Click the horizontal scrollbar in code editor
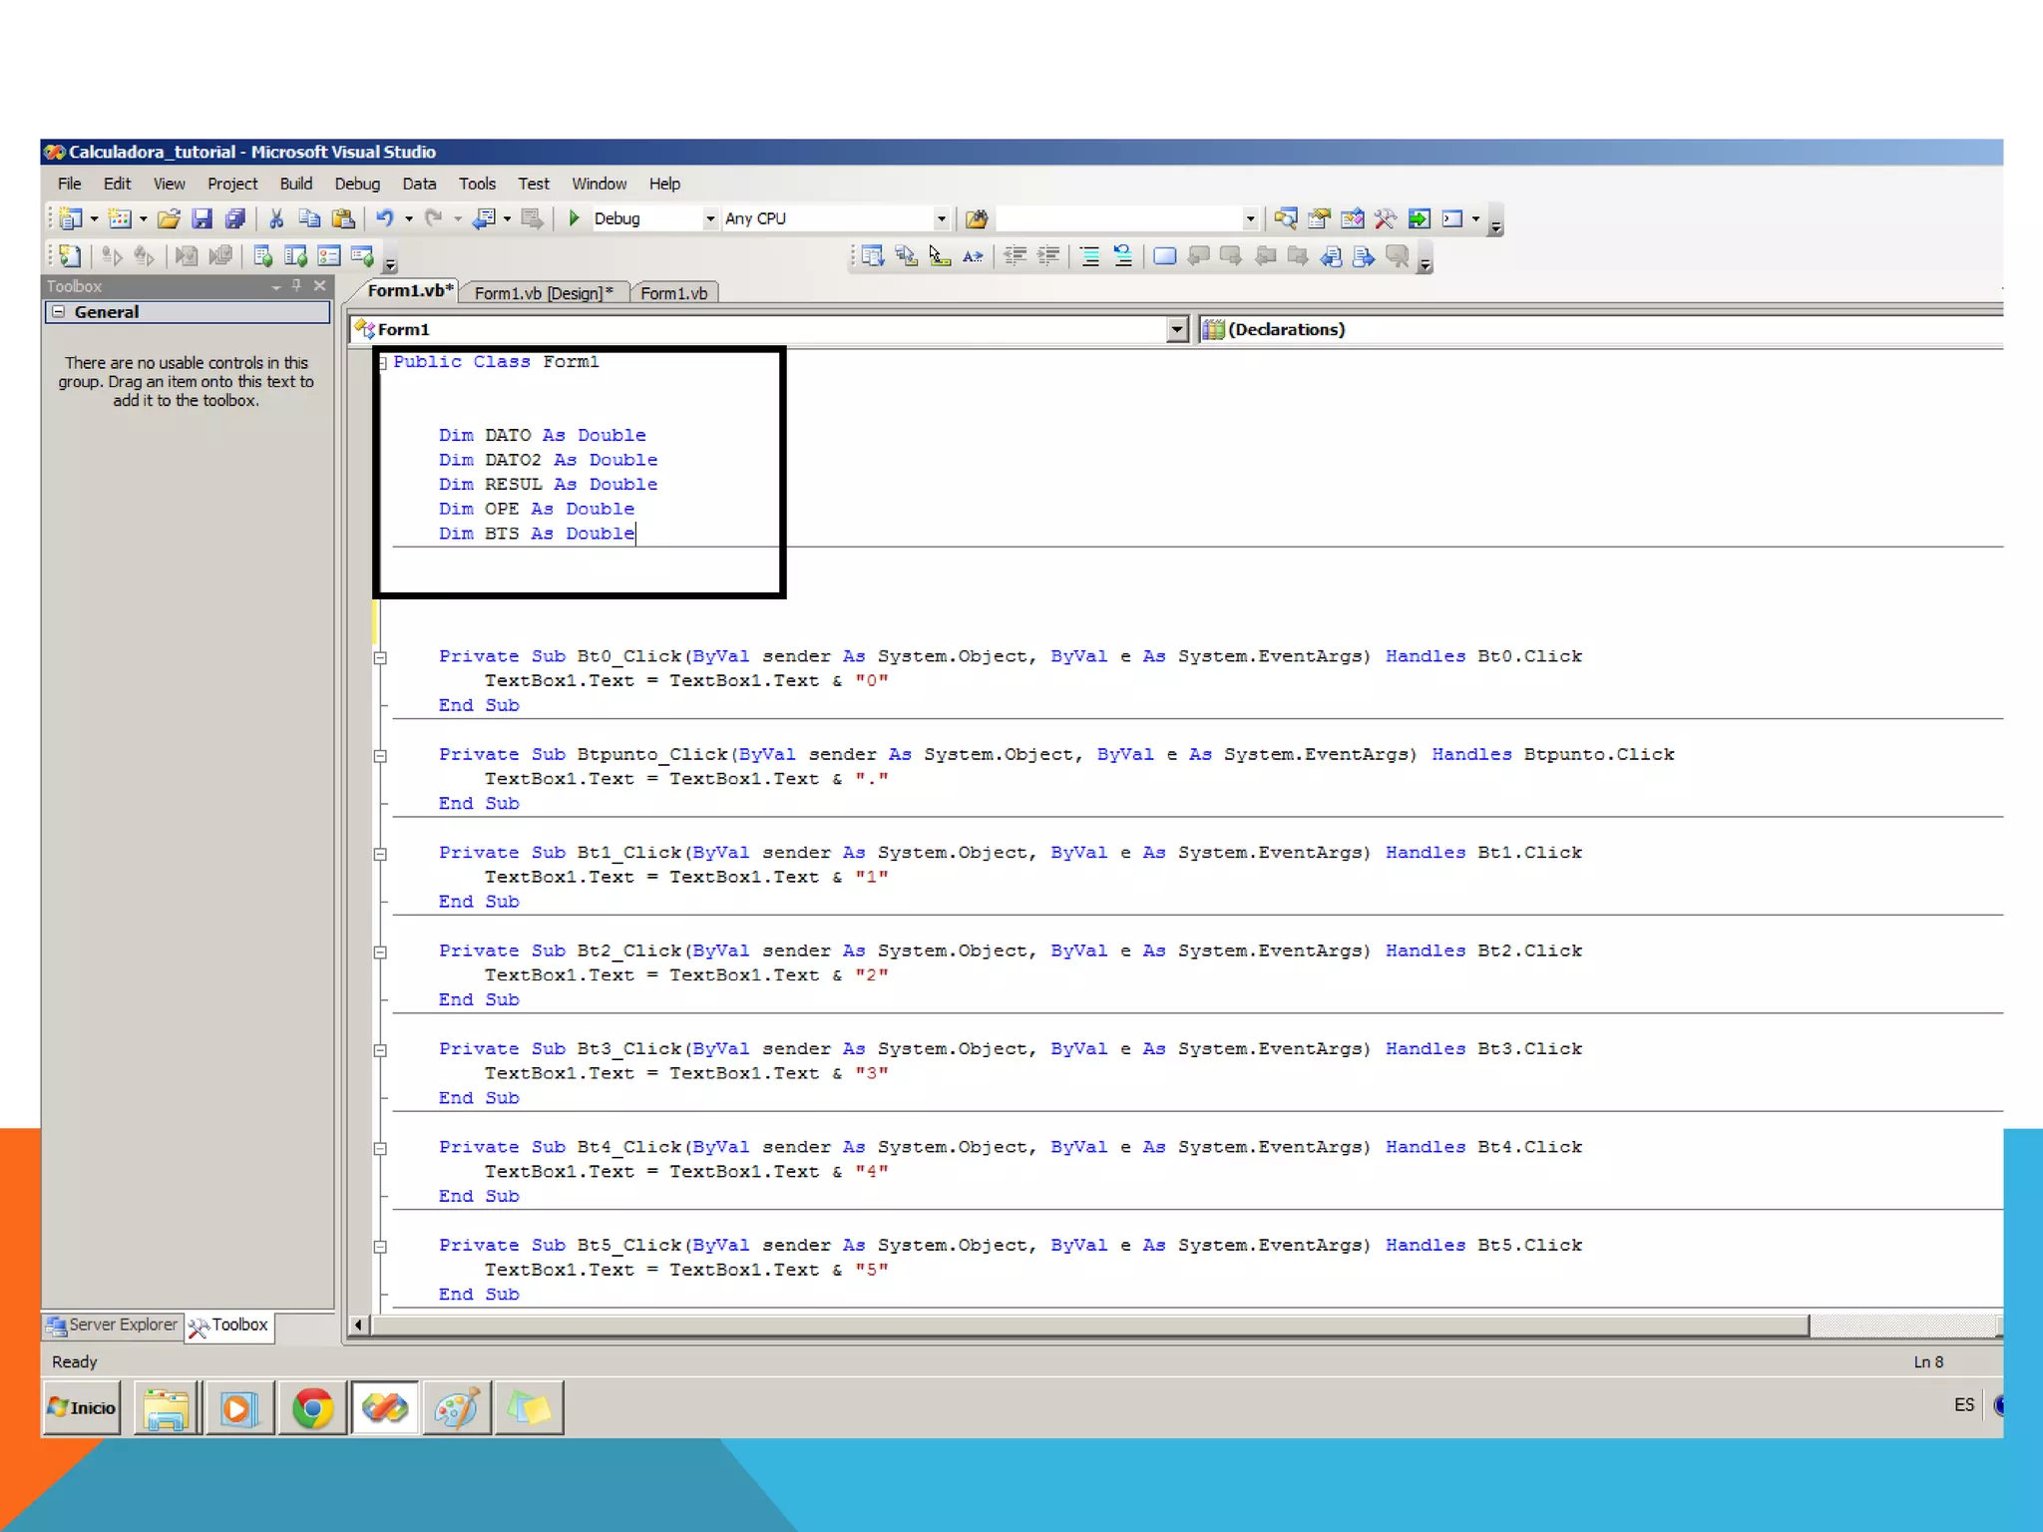Screen dimensions: 2043x1532 tap(1087, 1326)
